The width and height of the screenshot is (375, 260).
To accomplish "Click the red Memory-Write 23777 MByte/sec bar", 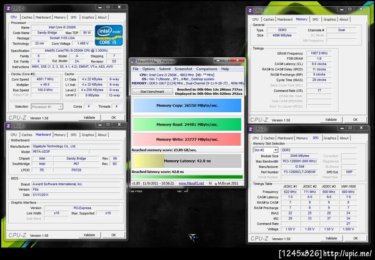I will coord(187,139).
